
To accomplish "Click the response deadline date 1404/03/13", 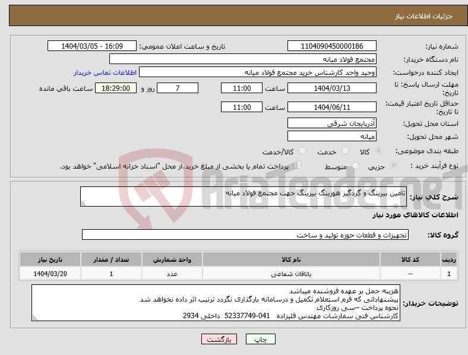I will [x=331, y=88].
